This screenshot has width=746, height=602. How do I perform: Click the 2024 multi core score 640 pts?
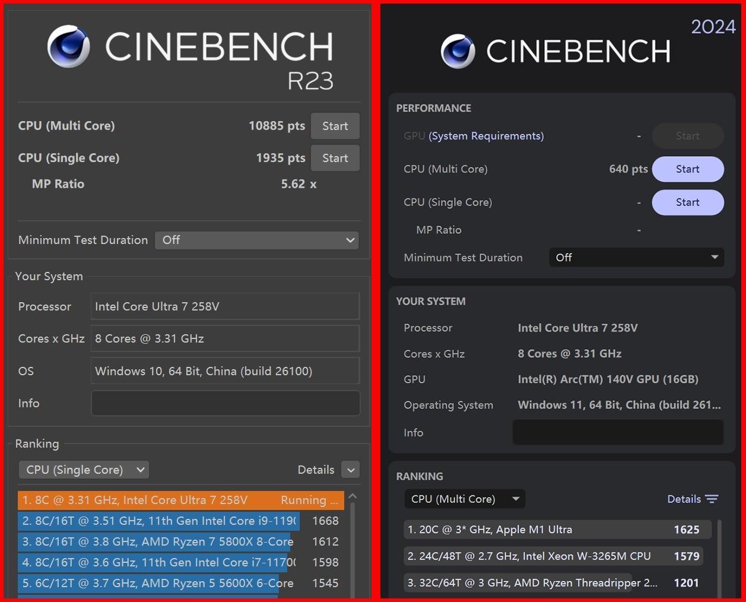(x=628, y=169)
